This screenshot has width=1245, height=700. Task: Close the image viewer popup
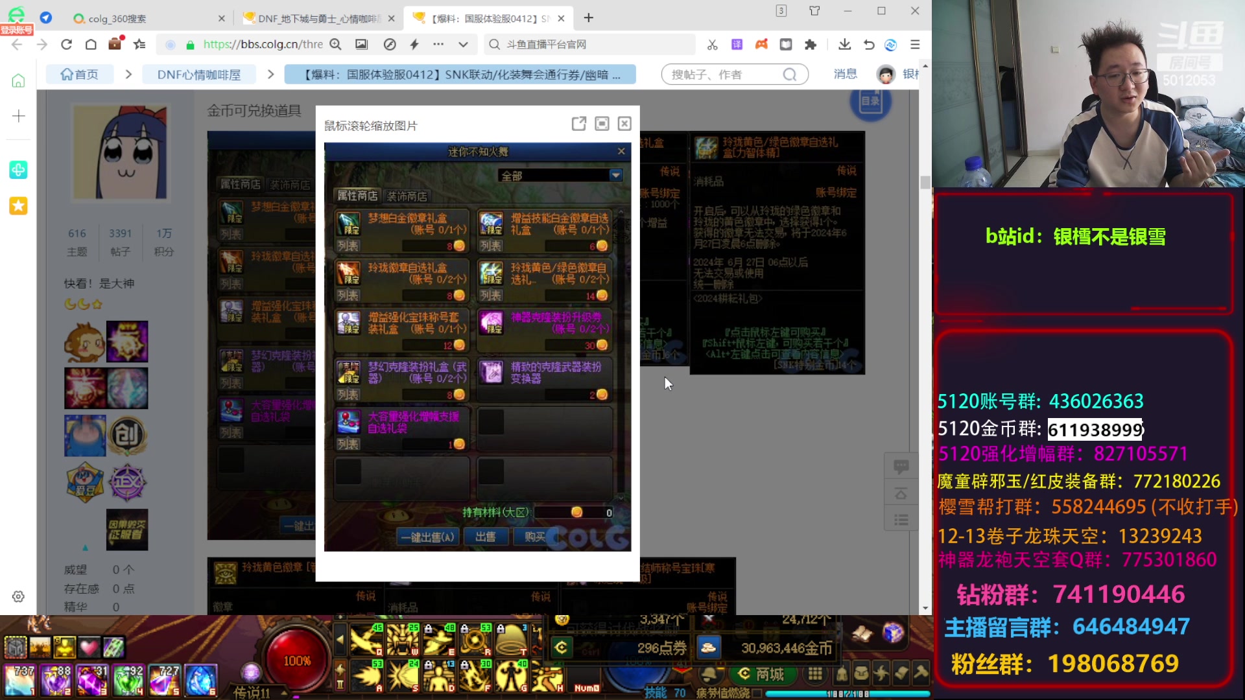[x=624, y=124]
